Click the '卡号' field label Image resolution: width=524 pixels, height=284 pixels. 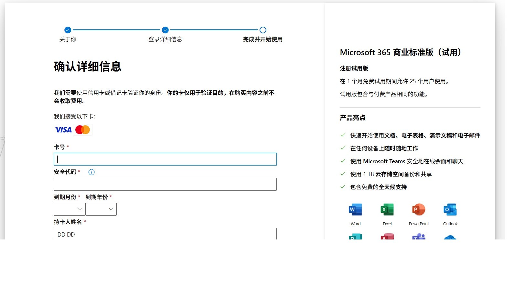point(59,147)
